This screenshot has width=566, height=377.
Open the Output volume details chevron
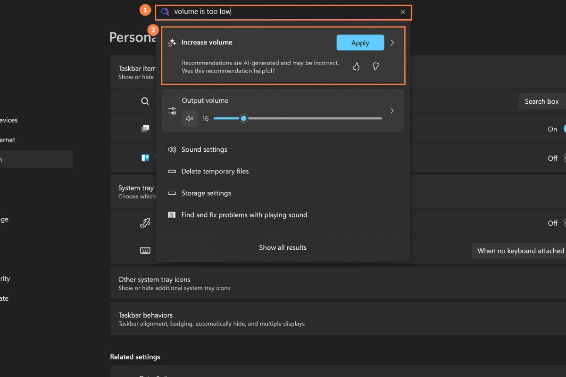[x=392, y=111]
